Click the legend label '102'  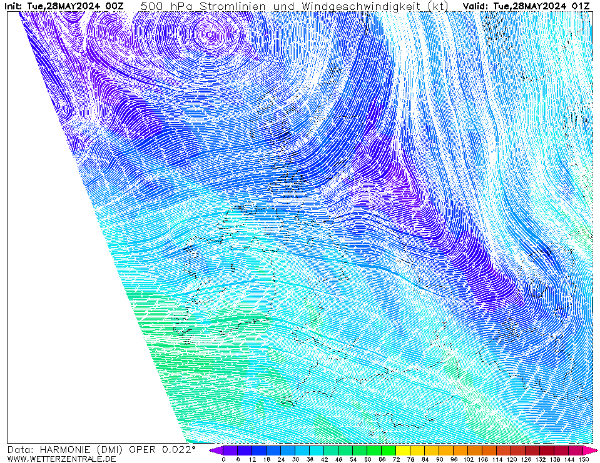(468, 459)
